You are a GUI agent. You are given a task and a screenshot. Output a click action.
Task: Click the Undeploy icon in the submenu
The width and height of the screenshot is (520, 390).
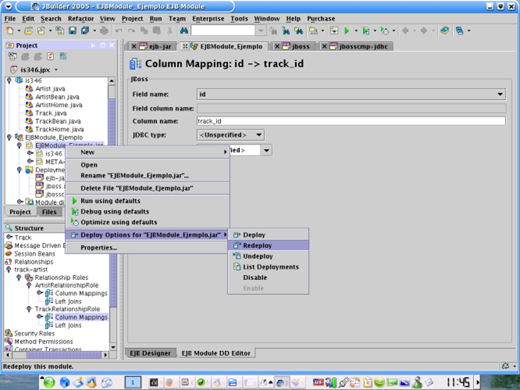tap(237, 257)
